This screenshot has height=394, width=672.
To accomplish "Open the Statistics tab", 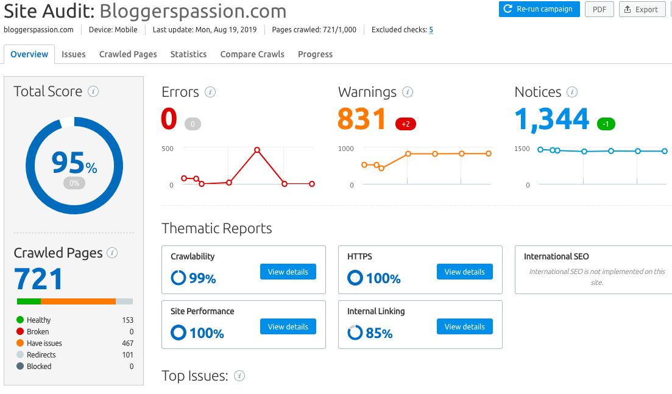I will pyautogui.click(x=189, y=54).
